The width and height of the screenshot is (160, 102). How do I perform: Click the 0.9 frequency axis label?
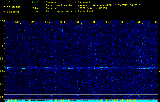(x=2, y=59)
